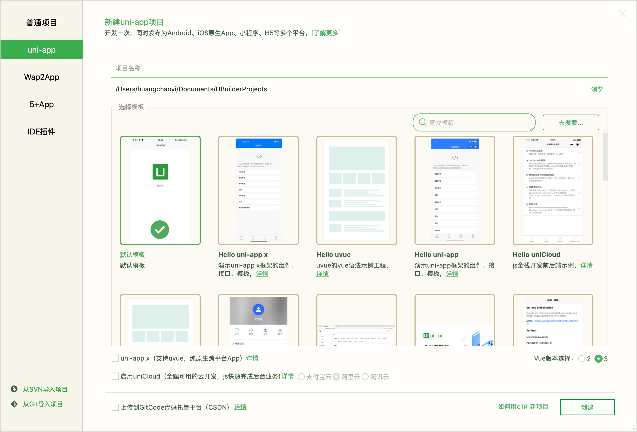Click the 去搜索... button
The width and height of the screenshot is (637, 432).
571,122
